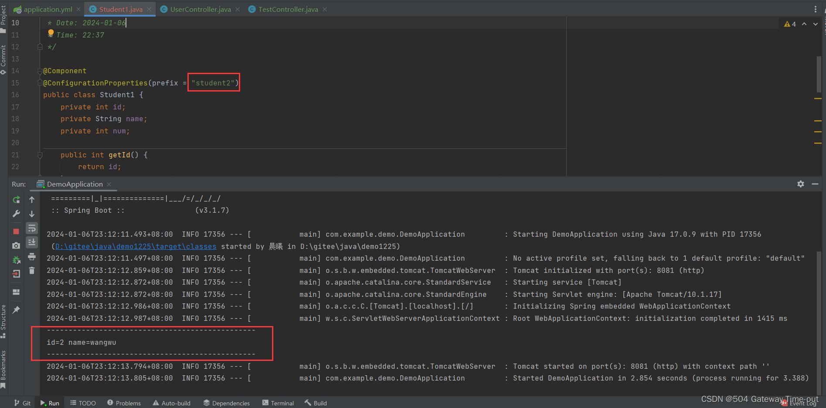Click the @Component annotation
Screen dimensions: 826x408
tap(65, 71)
